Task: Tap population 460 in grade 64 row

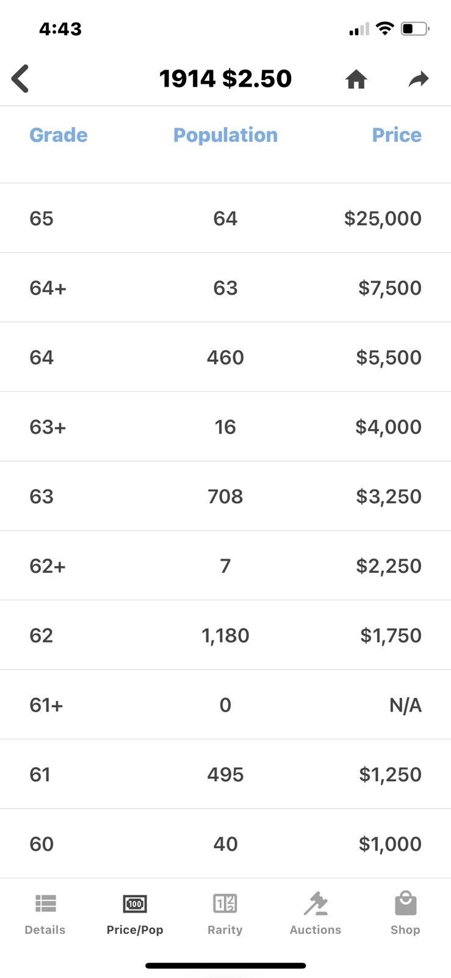Action: point(225,358)
